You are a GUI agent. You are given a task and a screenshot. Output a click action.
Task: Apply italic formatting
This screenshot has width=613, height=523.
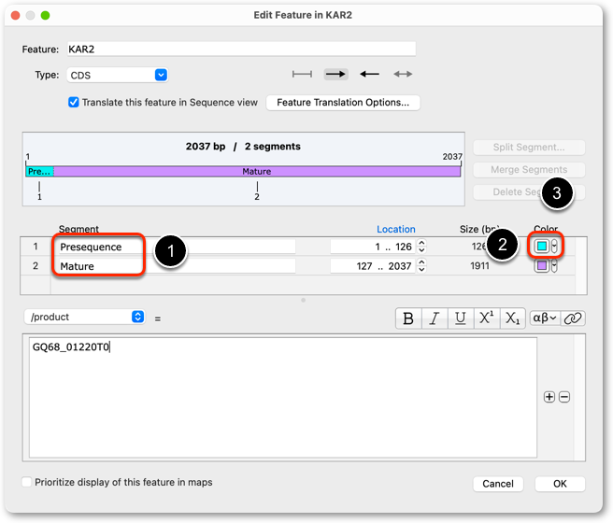[x=435, y=318]
